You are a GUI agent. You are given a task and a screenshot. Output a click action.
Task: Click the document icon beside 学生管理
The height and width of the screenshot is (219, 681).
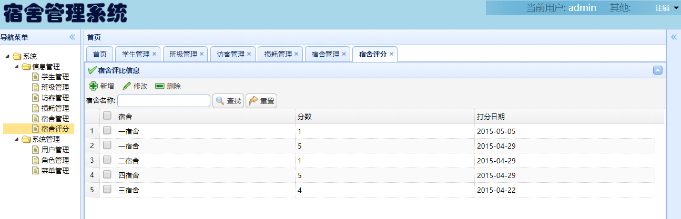(x=36, y=77)
